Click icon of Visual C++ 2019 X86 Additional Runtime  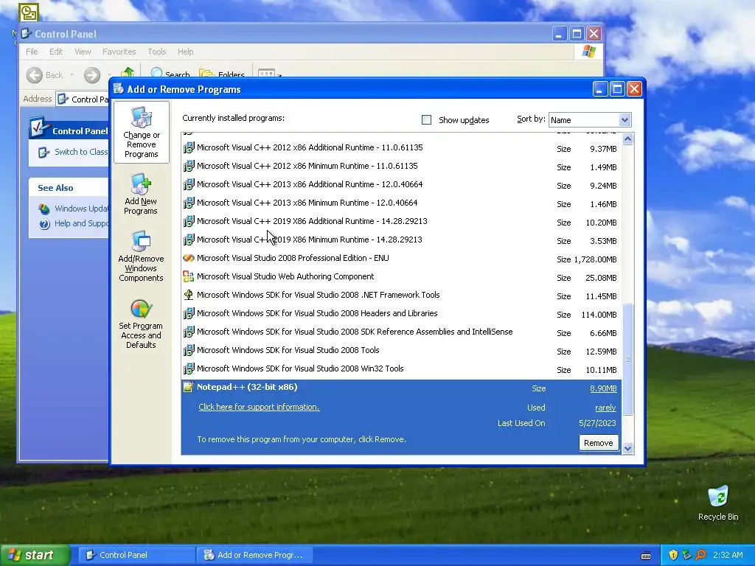(188, 221)
